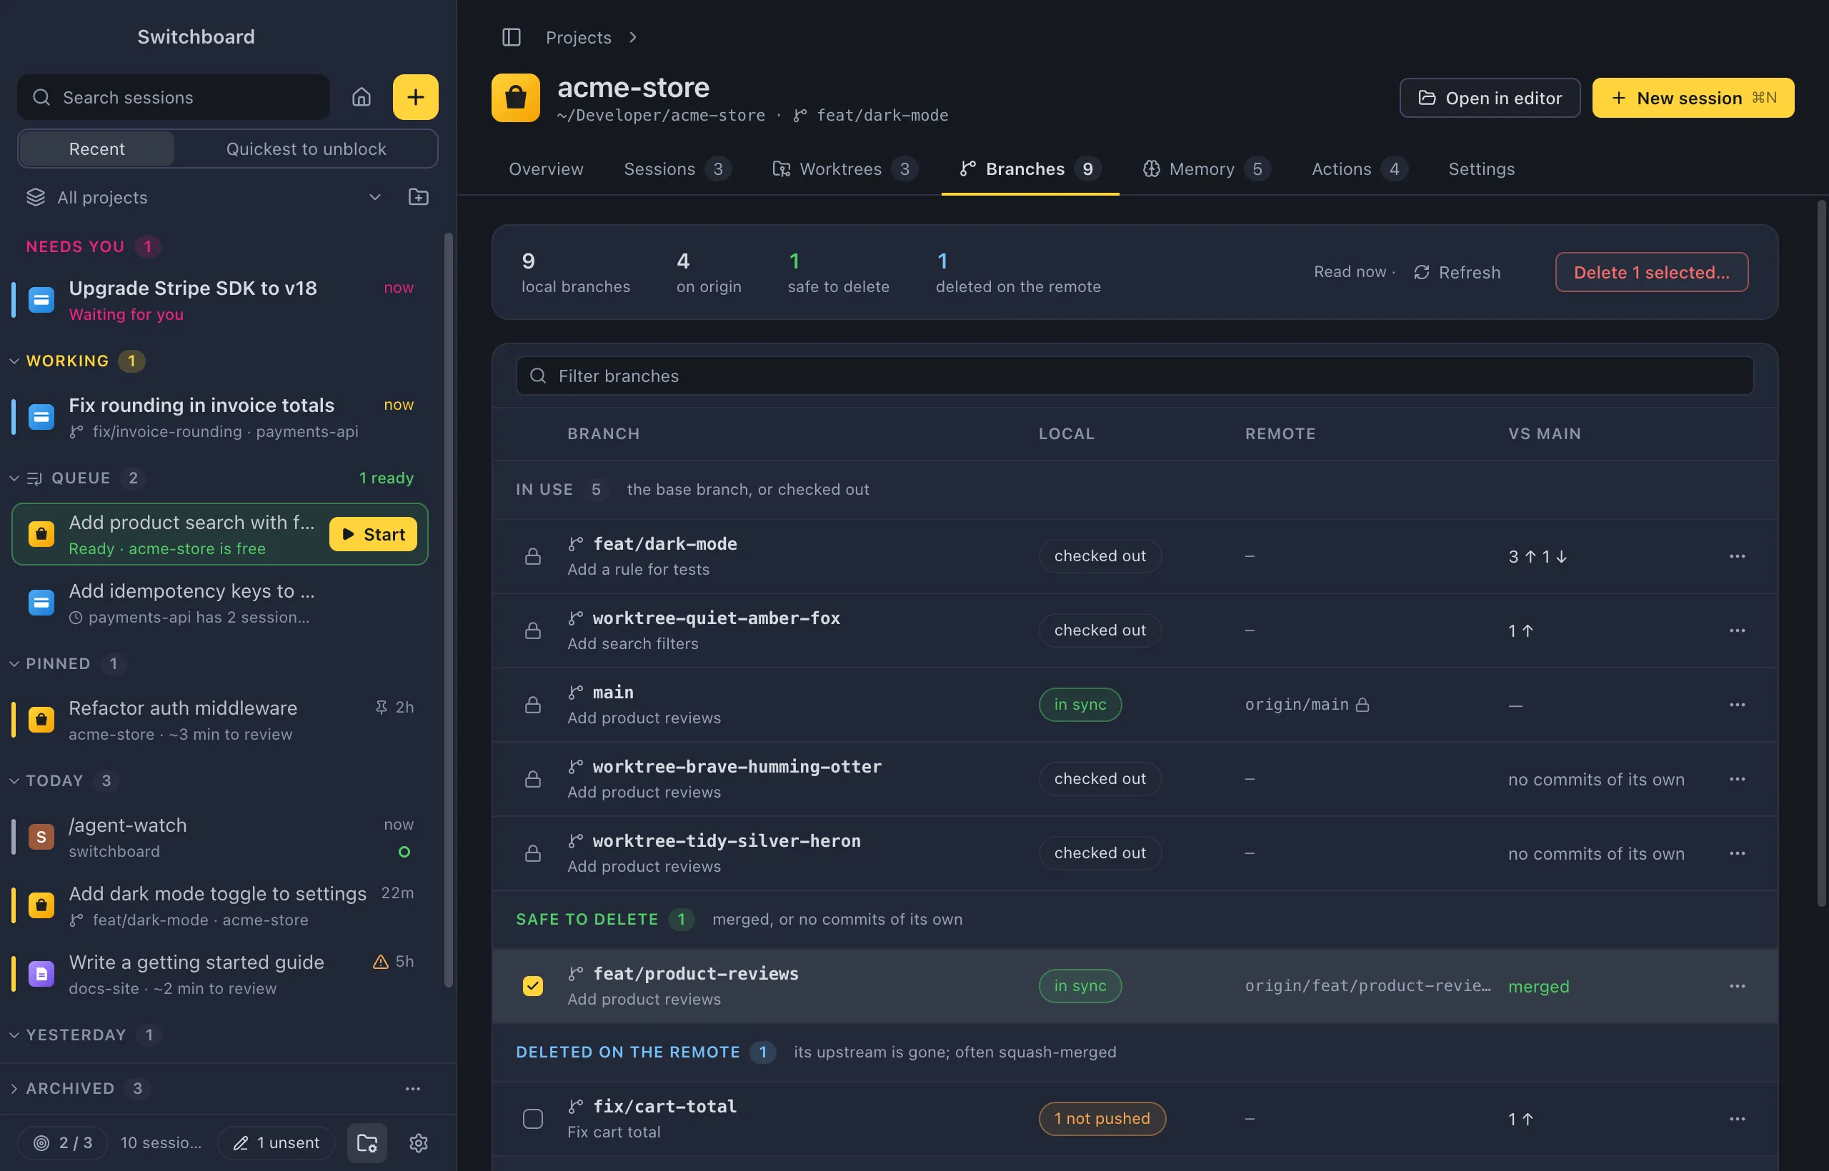
Task: Switch to the Memory tab
Action: coord(1206,169)
